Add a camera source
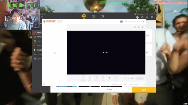 pyautogui.click(x=90, y=78)
